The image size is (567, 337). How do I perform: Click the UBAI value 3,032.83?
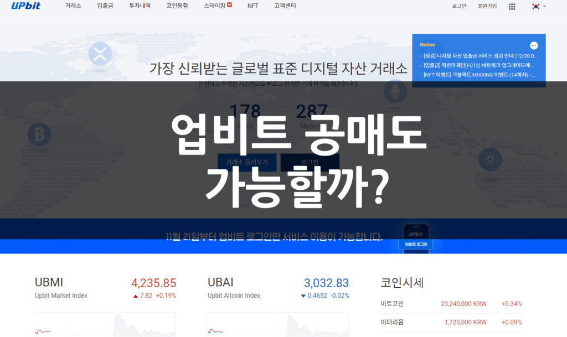click(x=326, y=283)
